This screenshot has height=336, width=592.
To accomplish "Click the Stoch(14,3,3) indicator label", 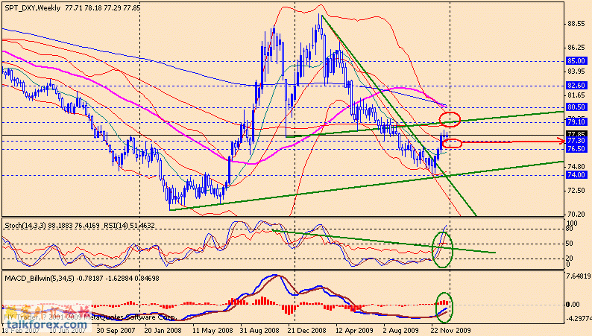I will (x=25, y=226).
